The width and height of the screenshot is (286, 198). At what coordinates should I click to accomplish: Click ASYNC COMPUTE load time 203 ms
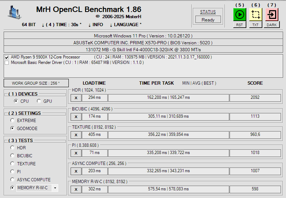(95, 171)
